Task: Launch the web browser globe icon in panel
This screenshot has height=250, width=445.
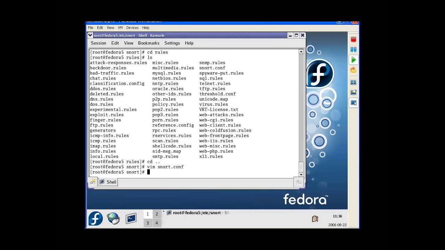Action: 113,218
